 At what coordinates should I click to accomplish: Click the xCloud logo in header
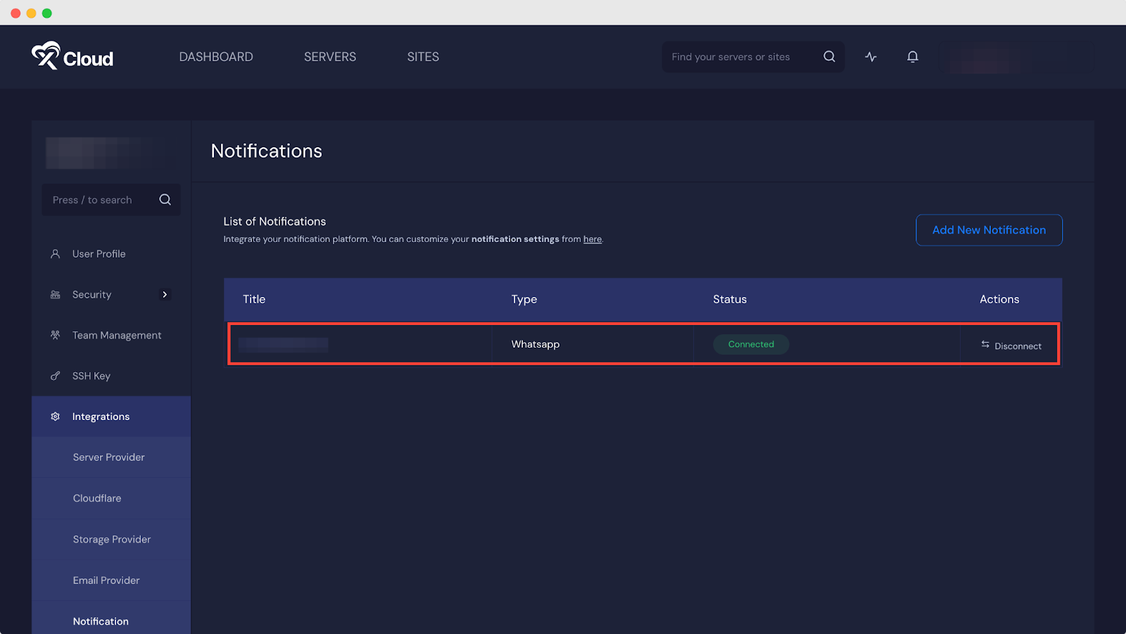tap(72, 56)
